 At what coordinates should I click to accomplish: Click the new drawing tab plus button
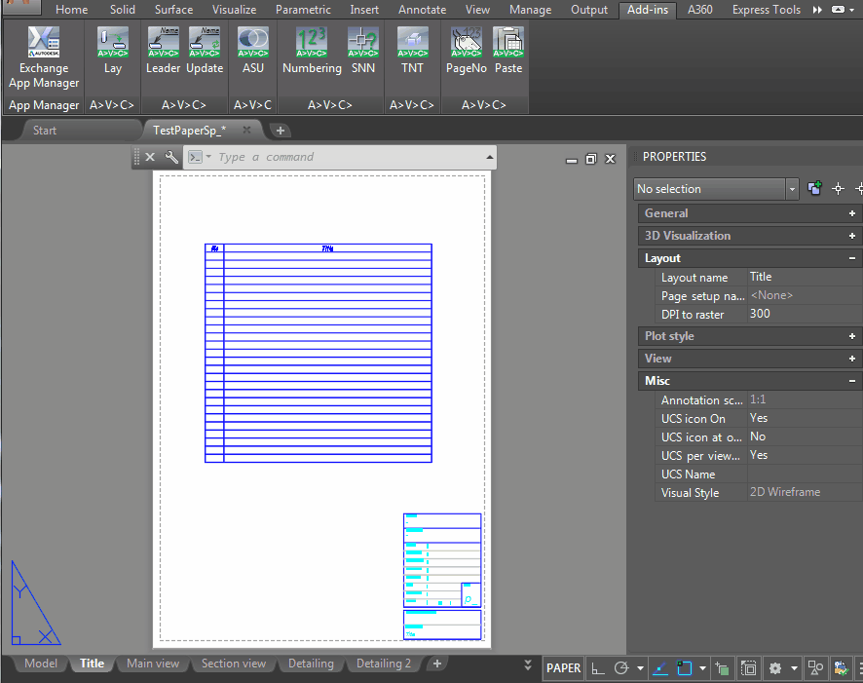point(280,131)
